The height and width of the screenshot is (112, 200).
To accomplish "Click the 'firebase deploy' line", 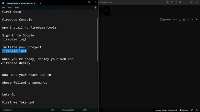I will (16, 63).
